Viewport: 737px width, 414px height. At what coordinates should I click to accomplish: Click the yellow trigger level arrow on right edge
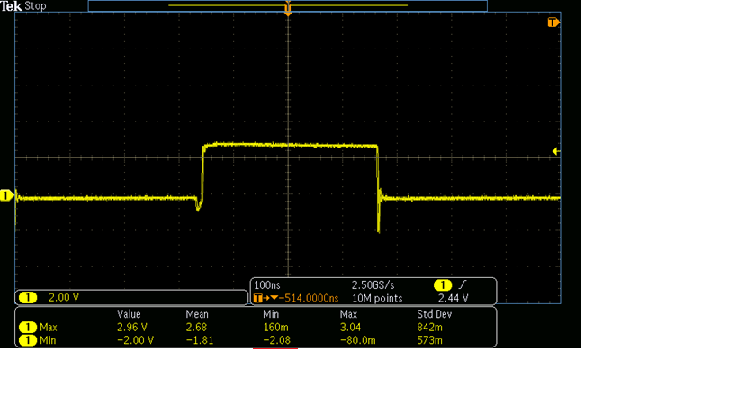[555, 151]
